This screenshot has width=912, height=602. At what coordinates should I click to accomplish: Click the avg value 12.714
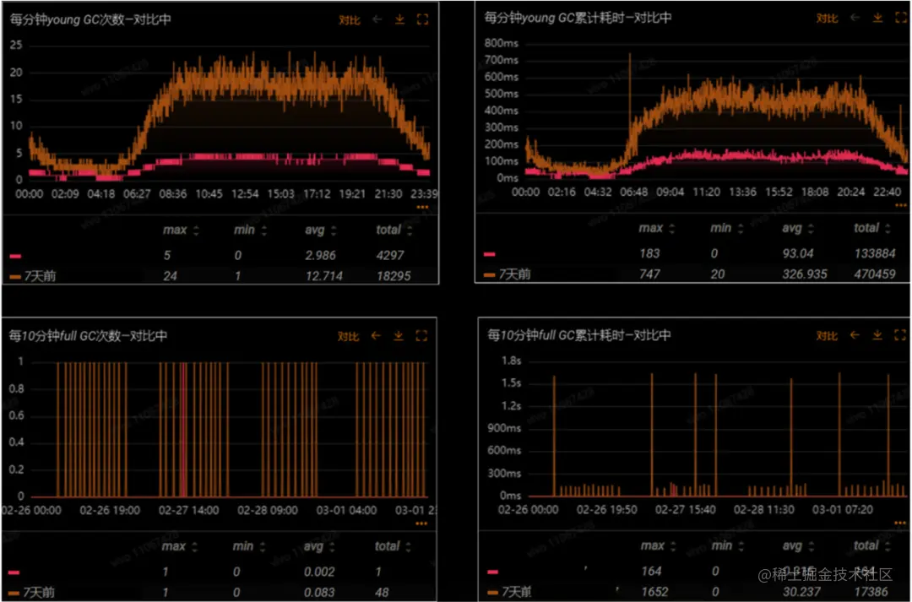point(324,276)
